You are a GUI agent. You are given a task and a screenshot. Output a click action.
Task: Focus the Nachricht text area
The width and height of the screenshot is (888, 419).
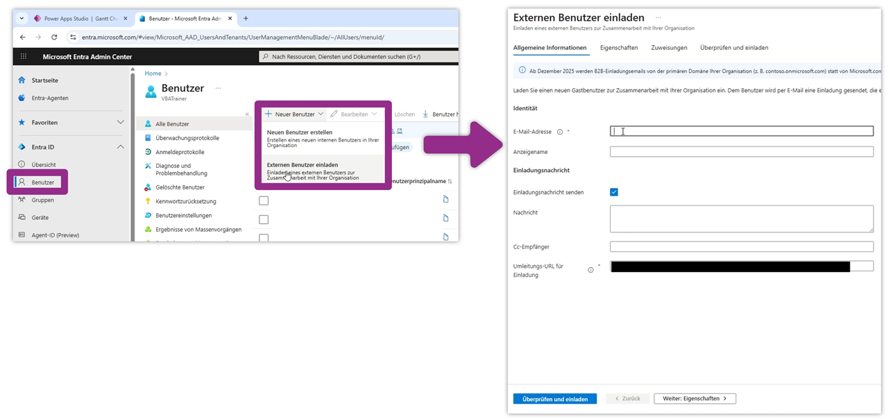coord(742,219)
